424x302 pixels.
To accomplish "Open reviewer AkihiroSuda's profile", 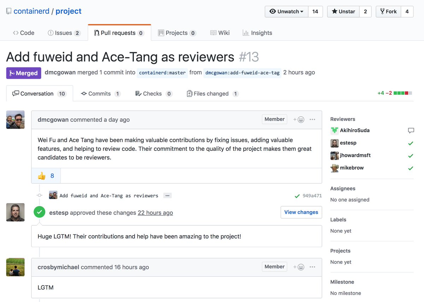I will click(x=355, y=130).
